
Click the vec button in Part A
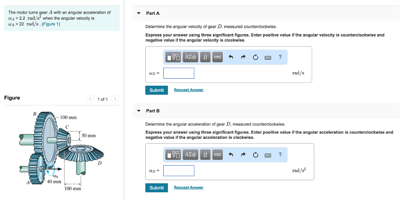click(217, 57)
